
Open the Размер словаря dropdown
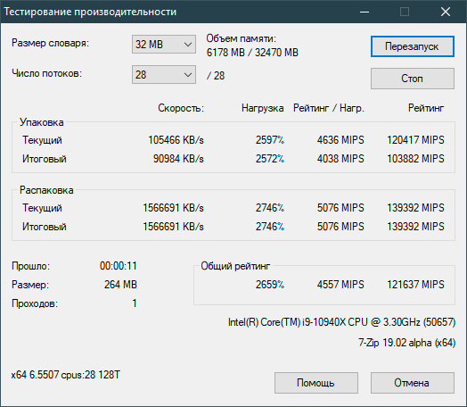(163, 45)
